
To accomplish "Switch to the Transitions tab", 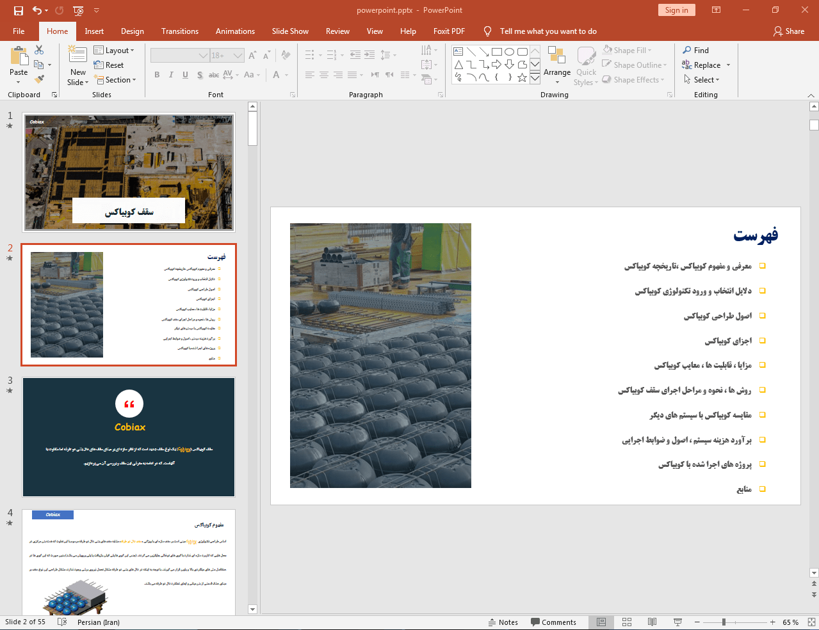I will click(x=179, y=31).
